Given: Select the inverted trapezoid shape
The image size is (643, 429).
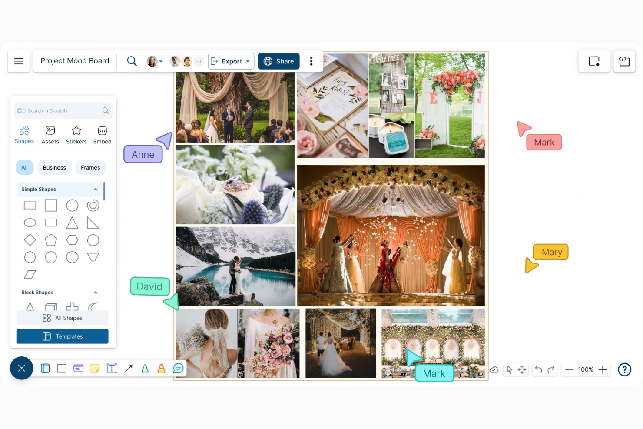Looking at the screenshot, I should coord(93,257).
